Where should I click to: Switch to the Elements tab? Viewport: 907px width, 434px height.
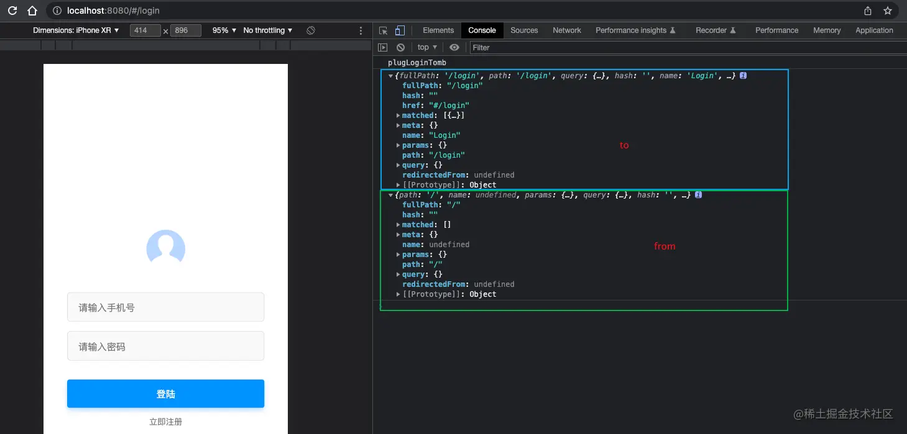(438, 30)
